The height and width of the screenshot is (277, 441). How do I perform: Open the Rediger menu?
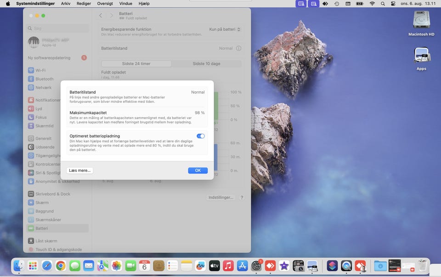pos(84,4)
